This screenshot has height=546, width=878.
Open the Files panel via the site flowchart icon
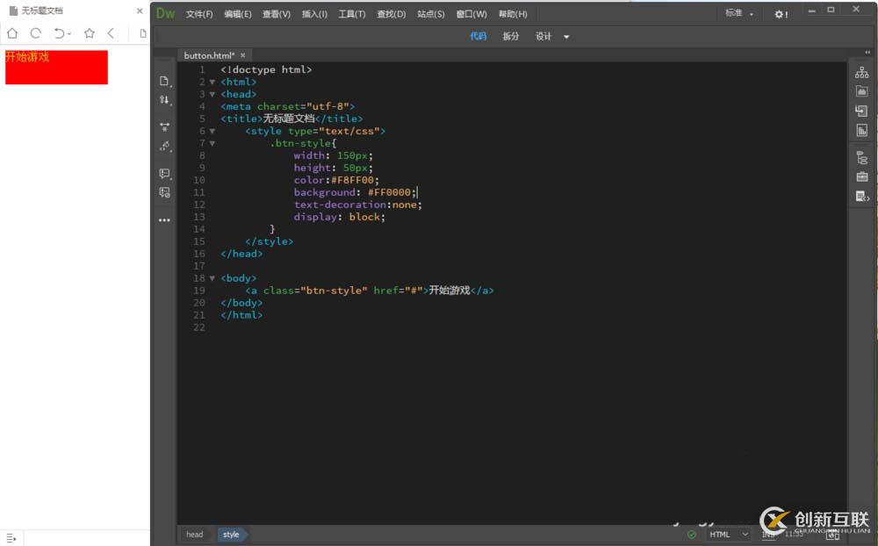[x=861, y=73]
